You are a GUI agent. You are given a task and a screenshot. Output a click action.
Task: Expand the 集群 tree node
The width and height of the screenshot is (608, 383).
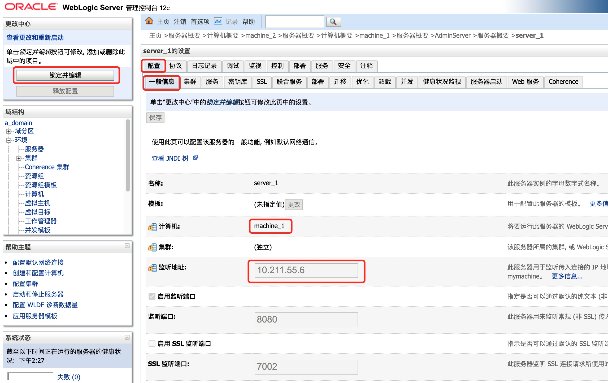(19, 158)
